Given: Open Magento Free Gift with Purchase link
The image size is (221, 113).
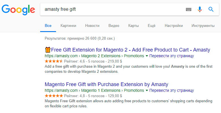Looking at the screenshot, I should 106,84.
